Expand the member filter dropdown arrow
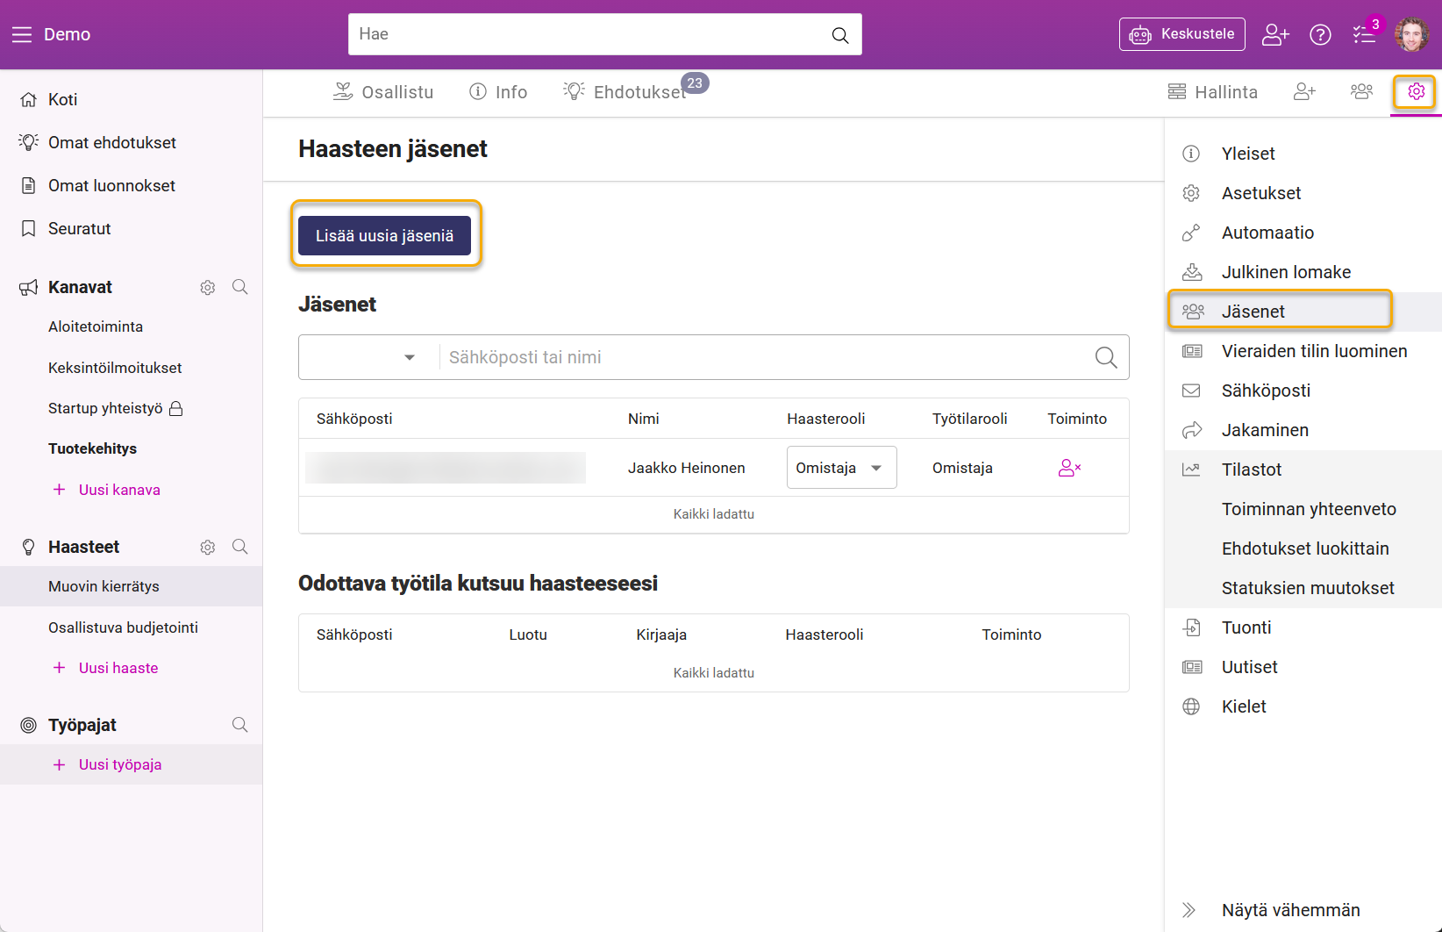 (x=409, y=357)
